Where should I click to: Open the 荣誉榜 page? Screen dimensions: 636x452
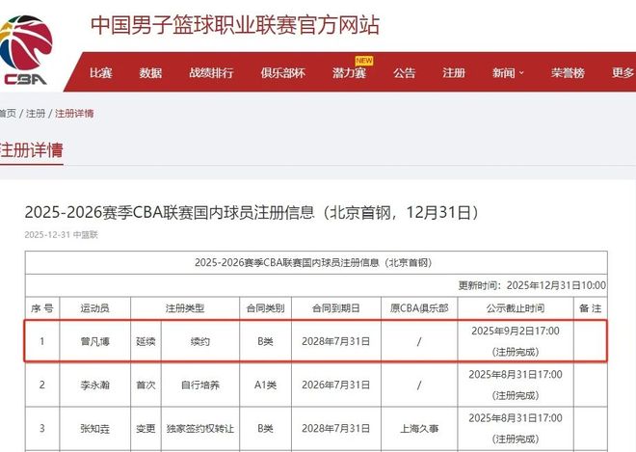(568, 73)
